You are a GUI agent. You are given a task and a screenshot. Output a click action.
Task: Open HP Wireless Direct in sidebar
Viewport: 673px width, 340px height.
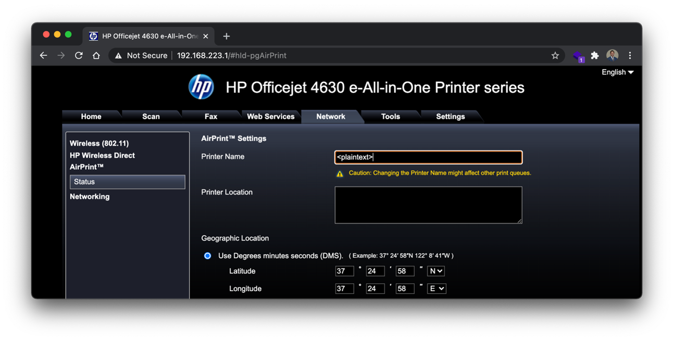102,155
